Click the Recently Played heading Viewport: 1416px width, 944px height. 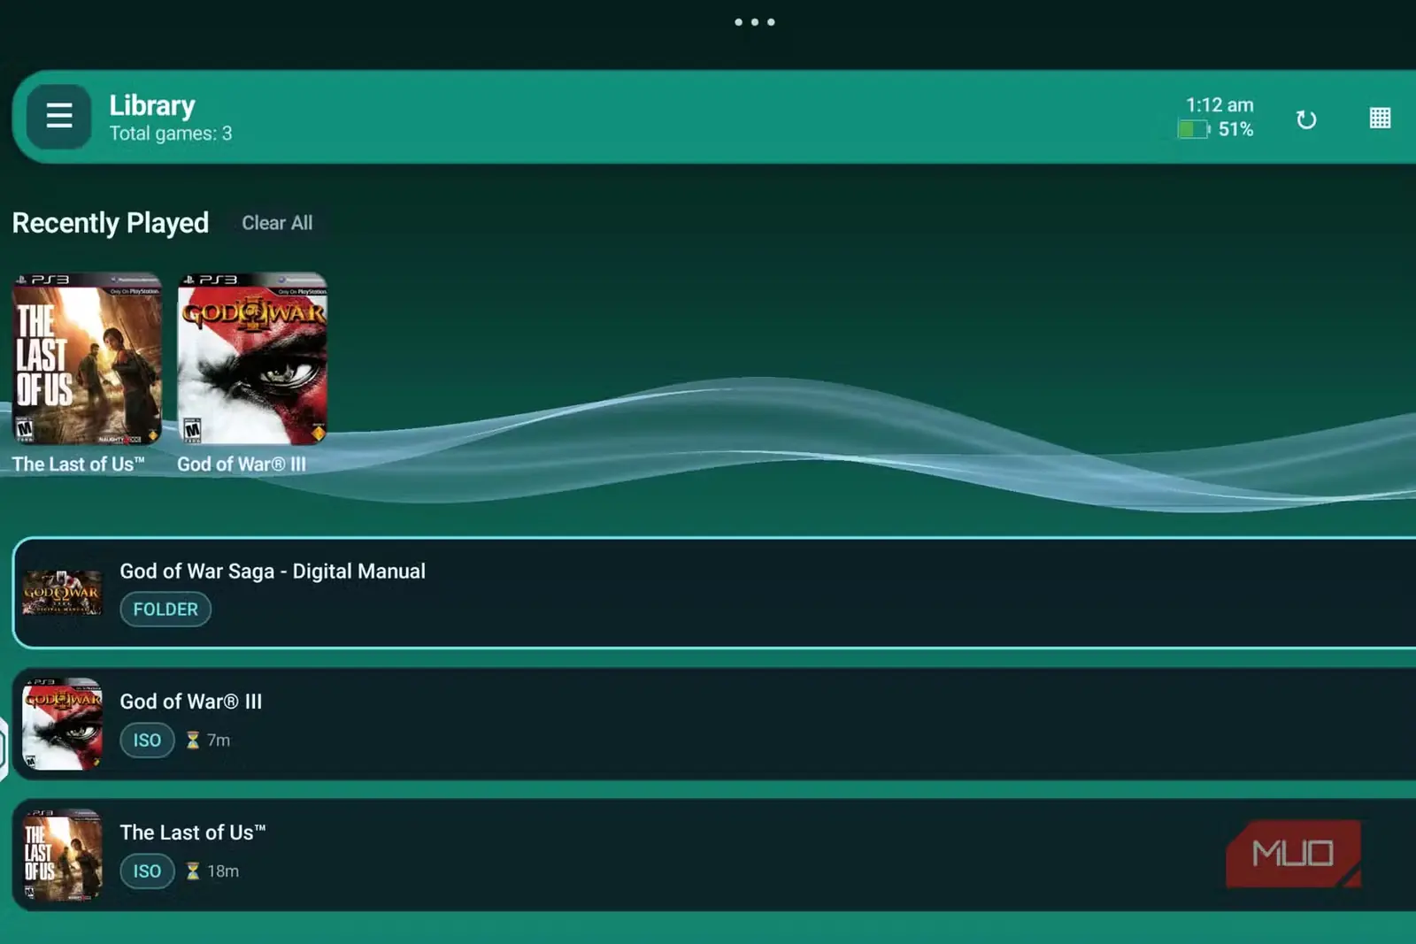tap(111, 223)
